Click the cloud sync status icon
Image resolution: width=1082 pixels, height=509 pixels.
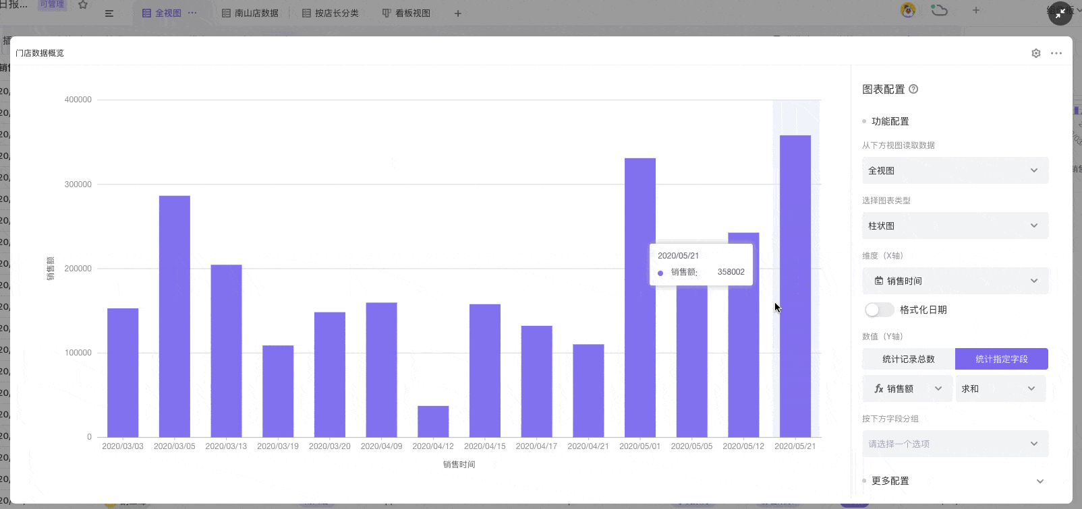click(939, 10)
